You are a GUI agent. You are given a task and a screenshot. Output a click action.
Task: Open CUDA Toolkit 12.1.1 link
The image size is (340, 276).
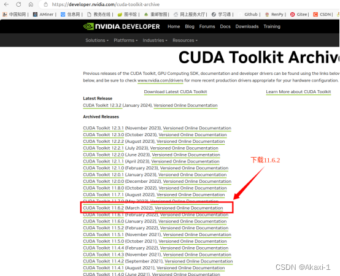point(104,161)
